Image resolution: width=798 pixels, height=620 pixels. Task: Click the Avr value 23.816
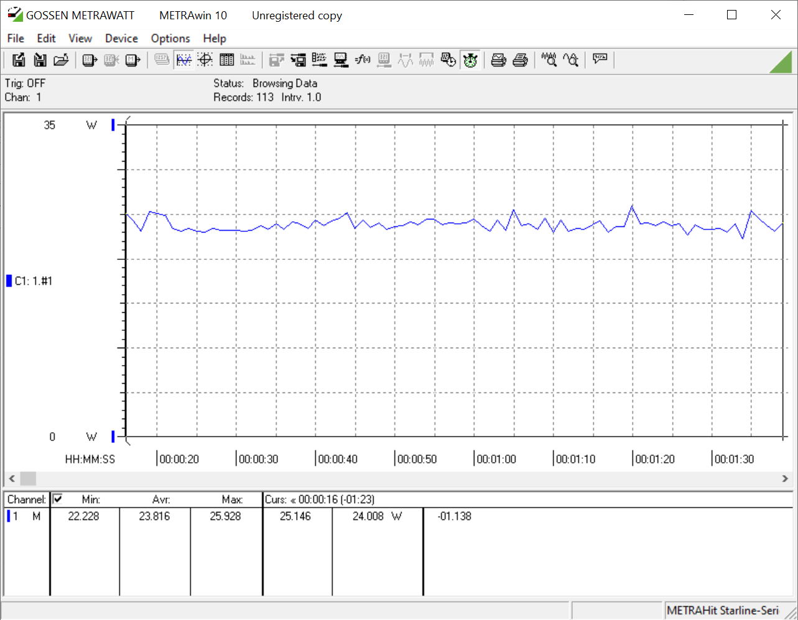[154, 516]
